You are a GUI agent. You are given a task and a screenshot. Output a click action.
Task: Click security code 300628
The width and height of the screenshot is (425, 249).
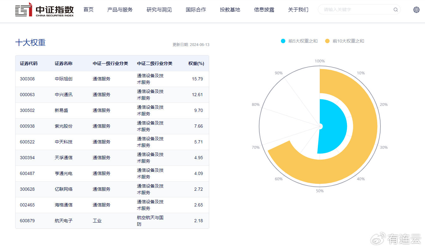click(27, 189)
